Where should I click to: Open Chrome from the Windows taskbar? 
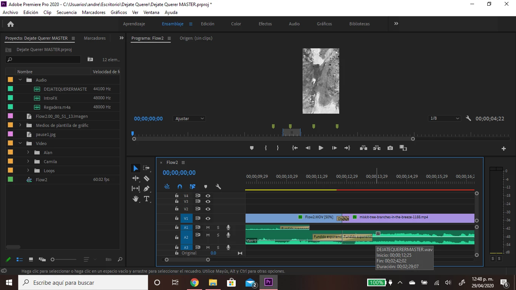[x=195, y=282]
